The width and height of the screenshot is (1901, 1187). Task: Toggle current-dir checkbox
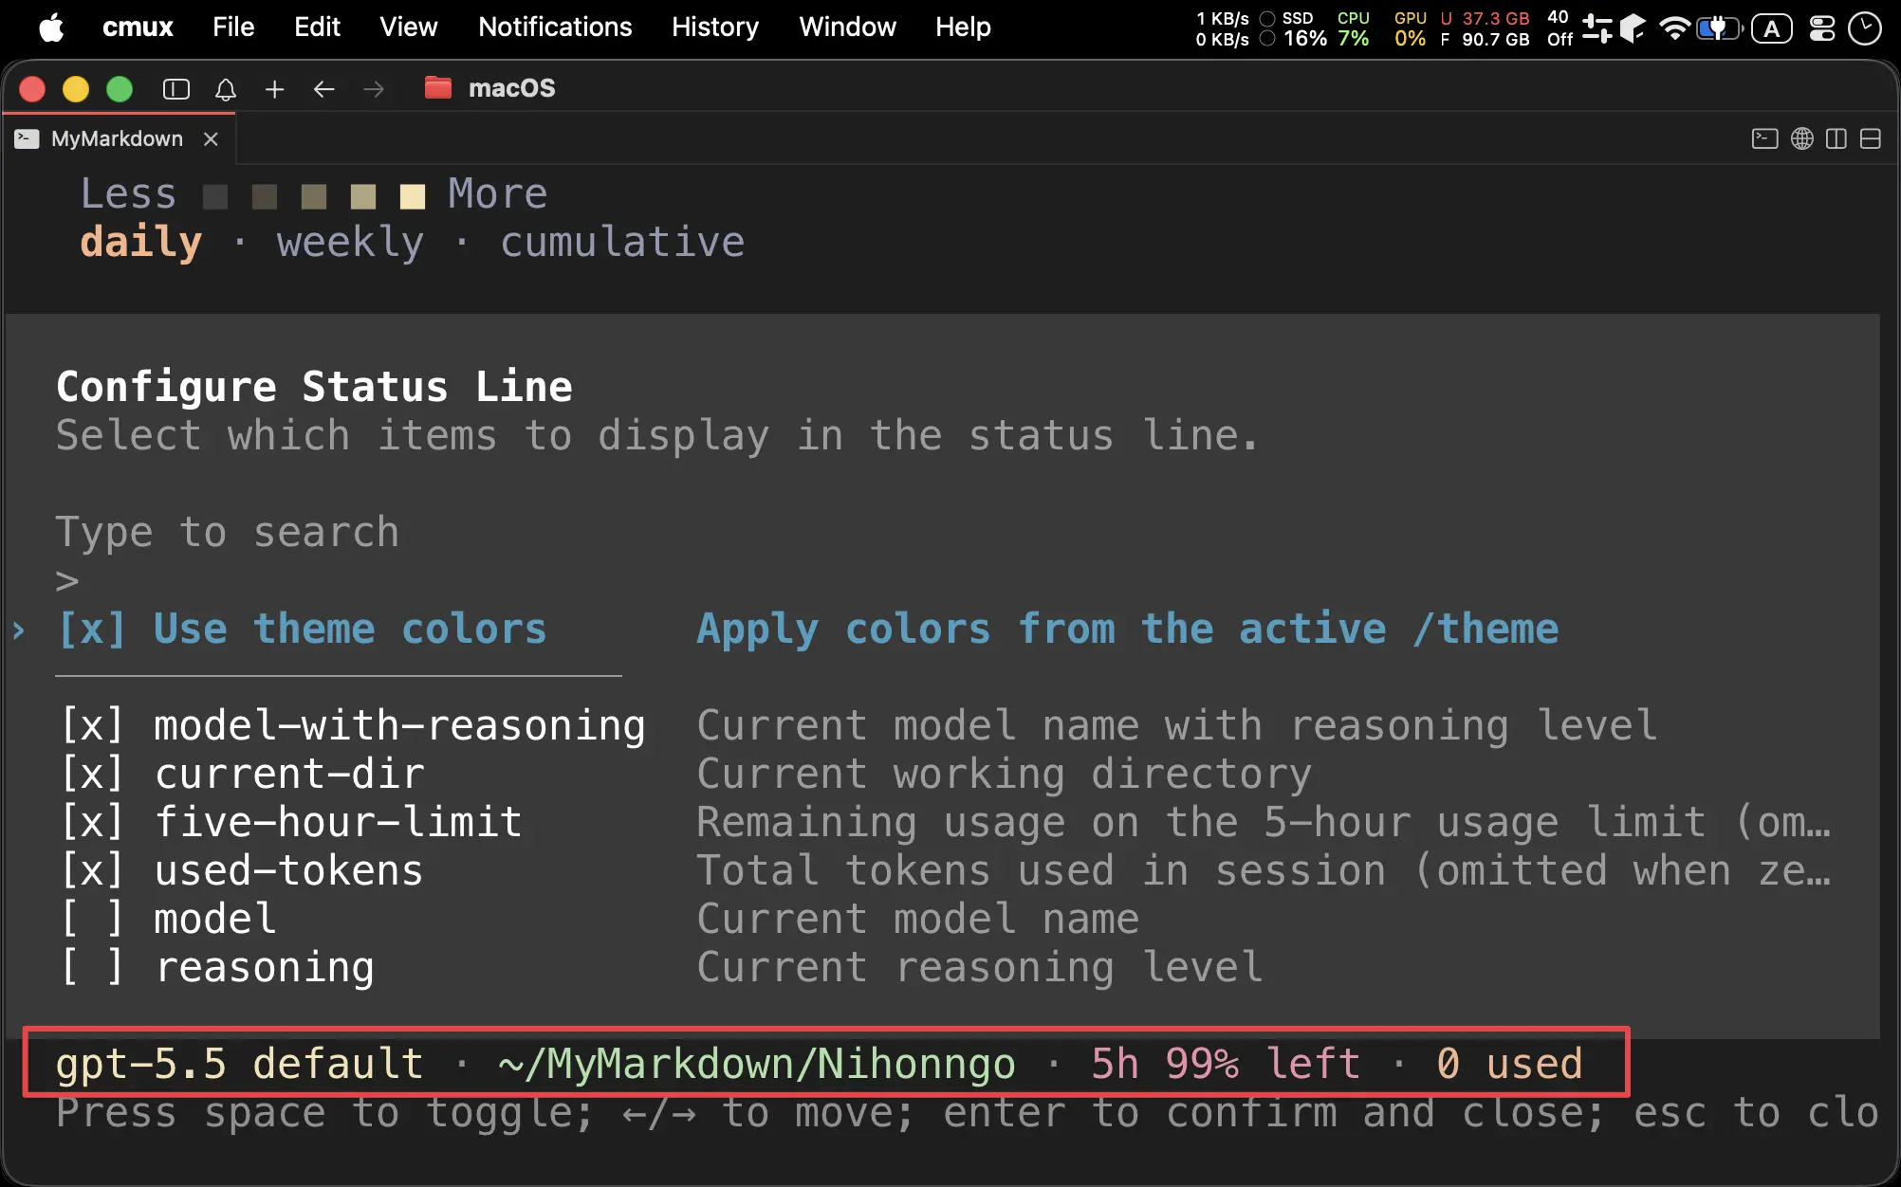click(92, 775)
